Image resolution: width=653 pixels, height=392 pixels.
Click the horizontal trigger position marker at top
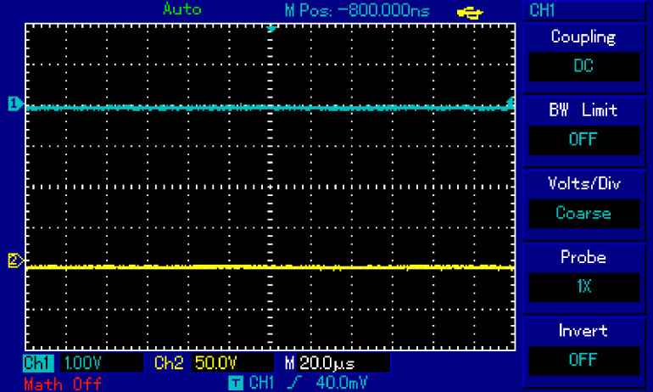[x=271, y=29]
